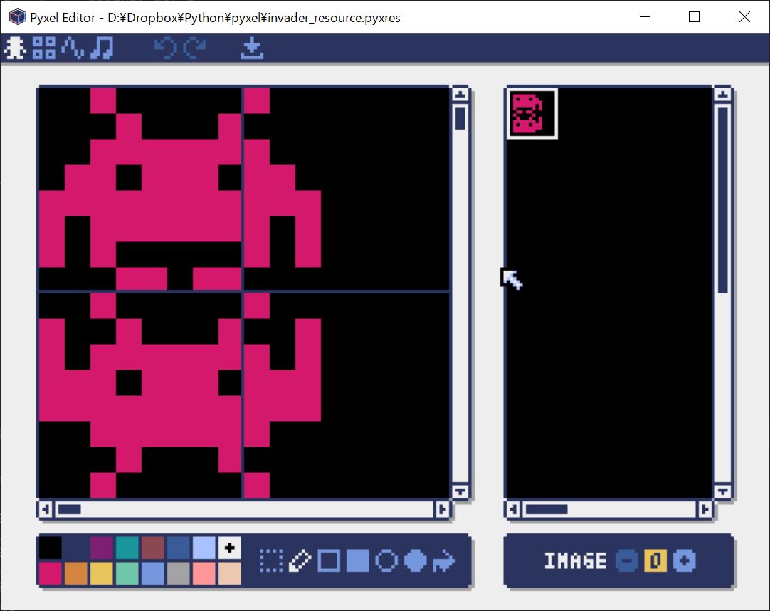Click the Pyxel Editor title bar icon
The width and height of the screenshot is (770, 611).
click(x=18, y=17)
